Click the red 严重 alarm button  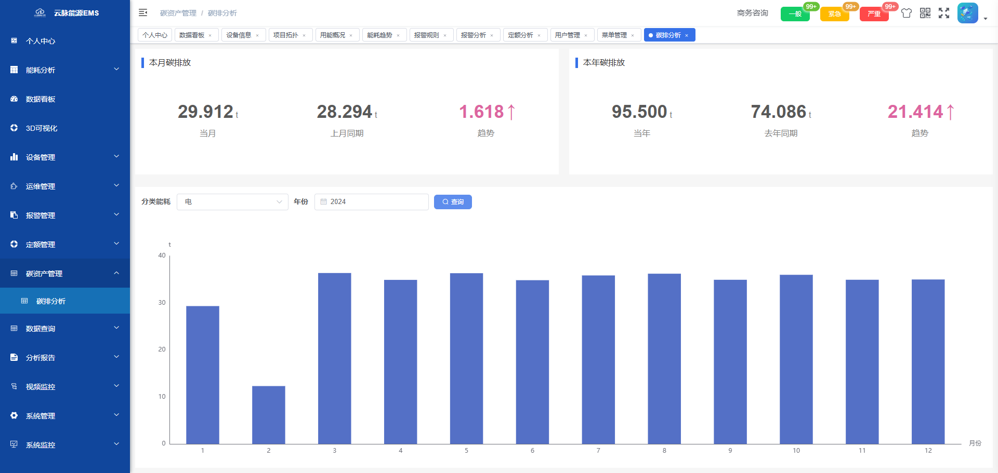pyautogui.click(x=874, y=14)
